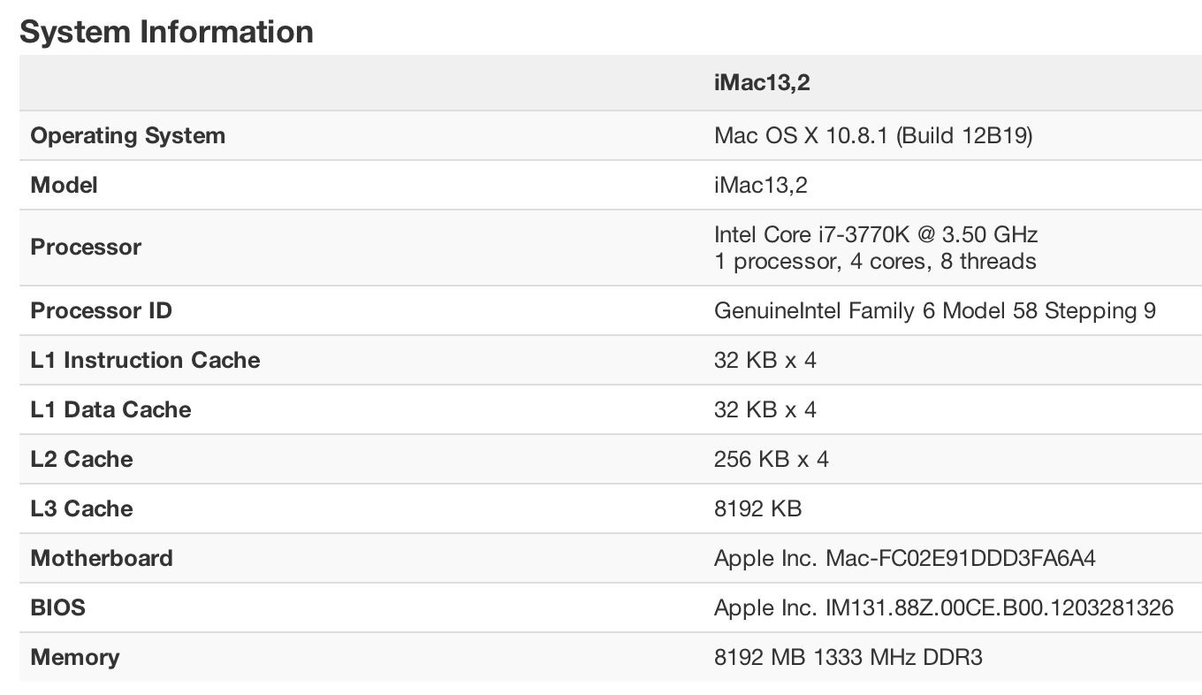Click the Operating System row label
This screenshot has height=695, width=1202.
coord(128,135)
